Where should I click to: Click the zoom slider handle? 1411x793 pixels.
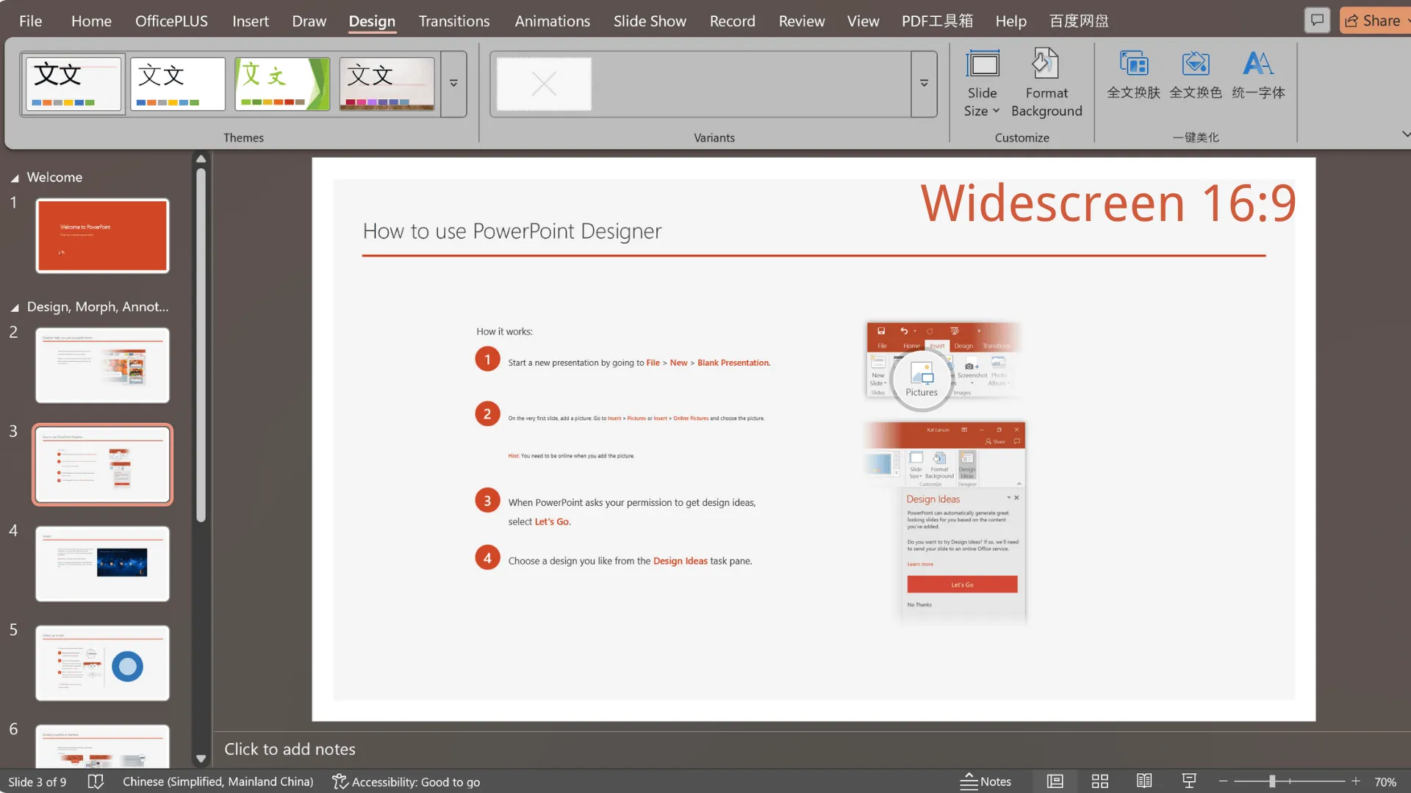click(x=1272, y=782)
